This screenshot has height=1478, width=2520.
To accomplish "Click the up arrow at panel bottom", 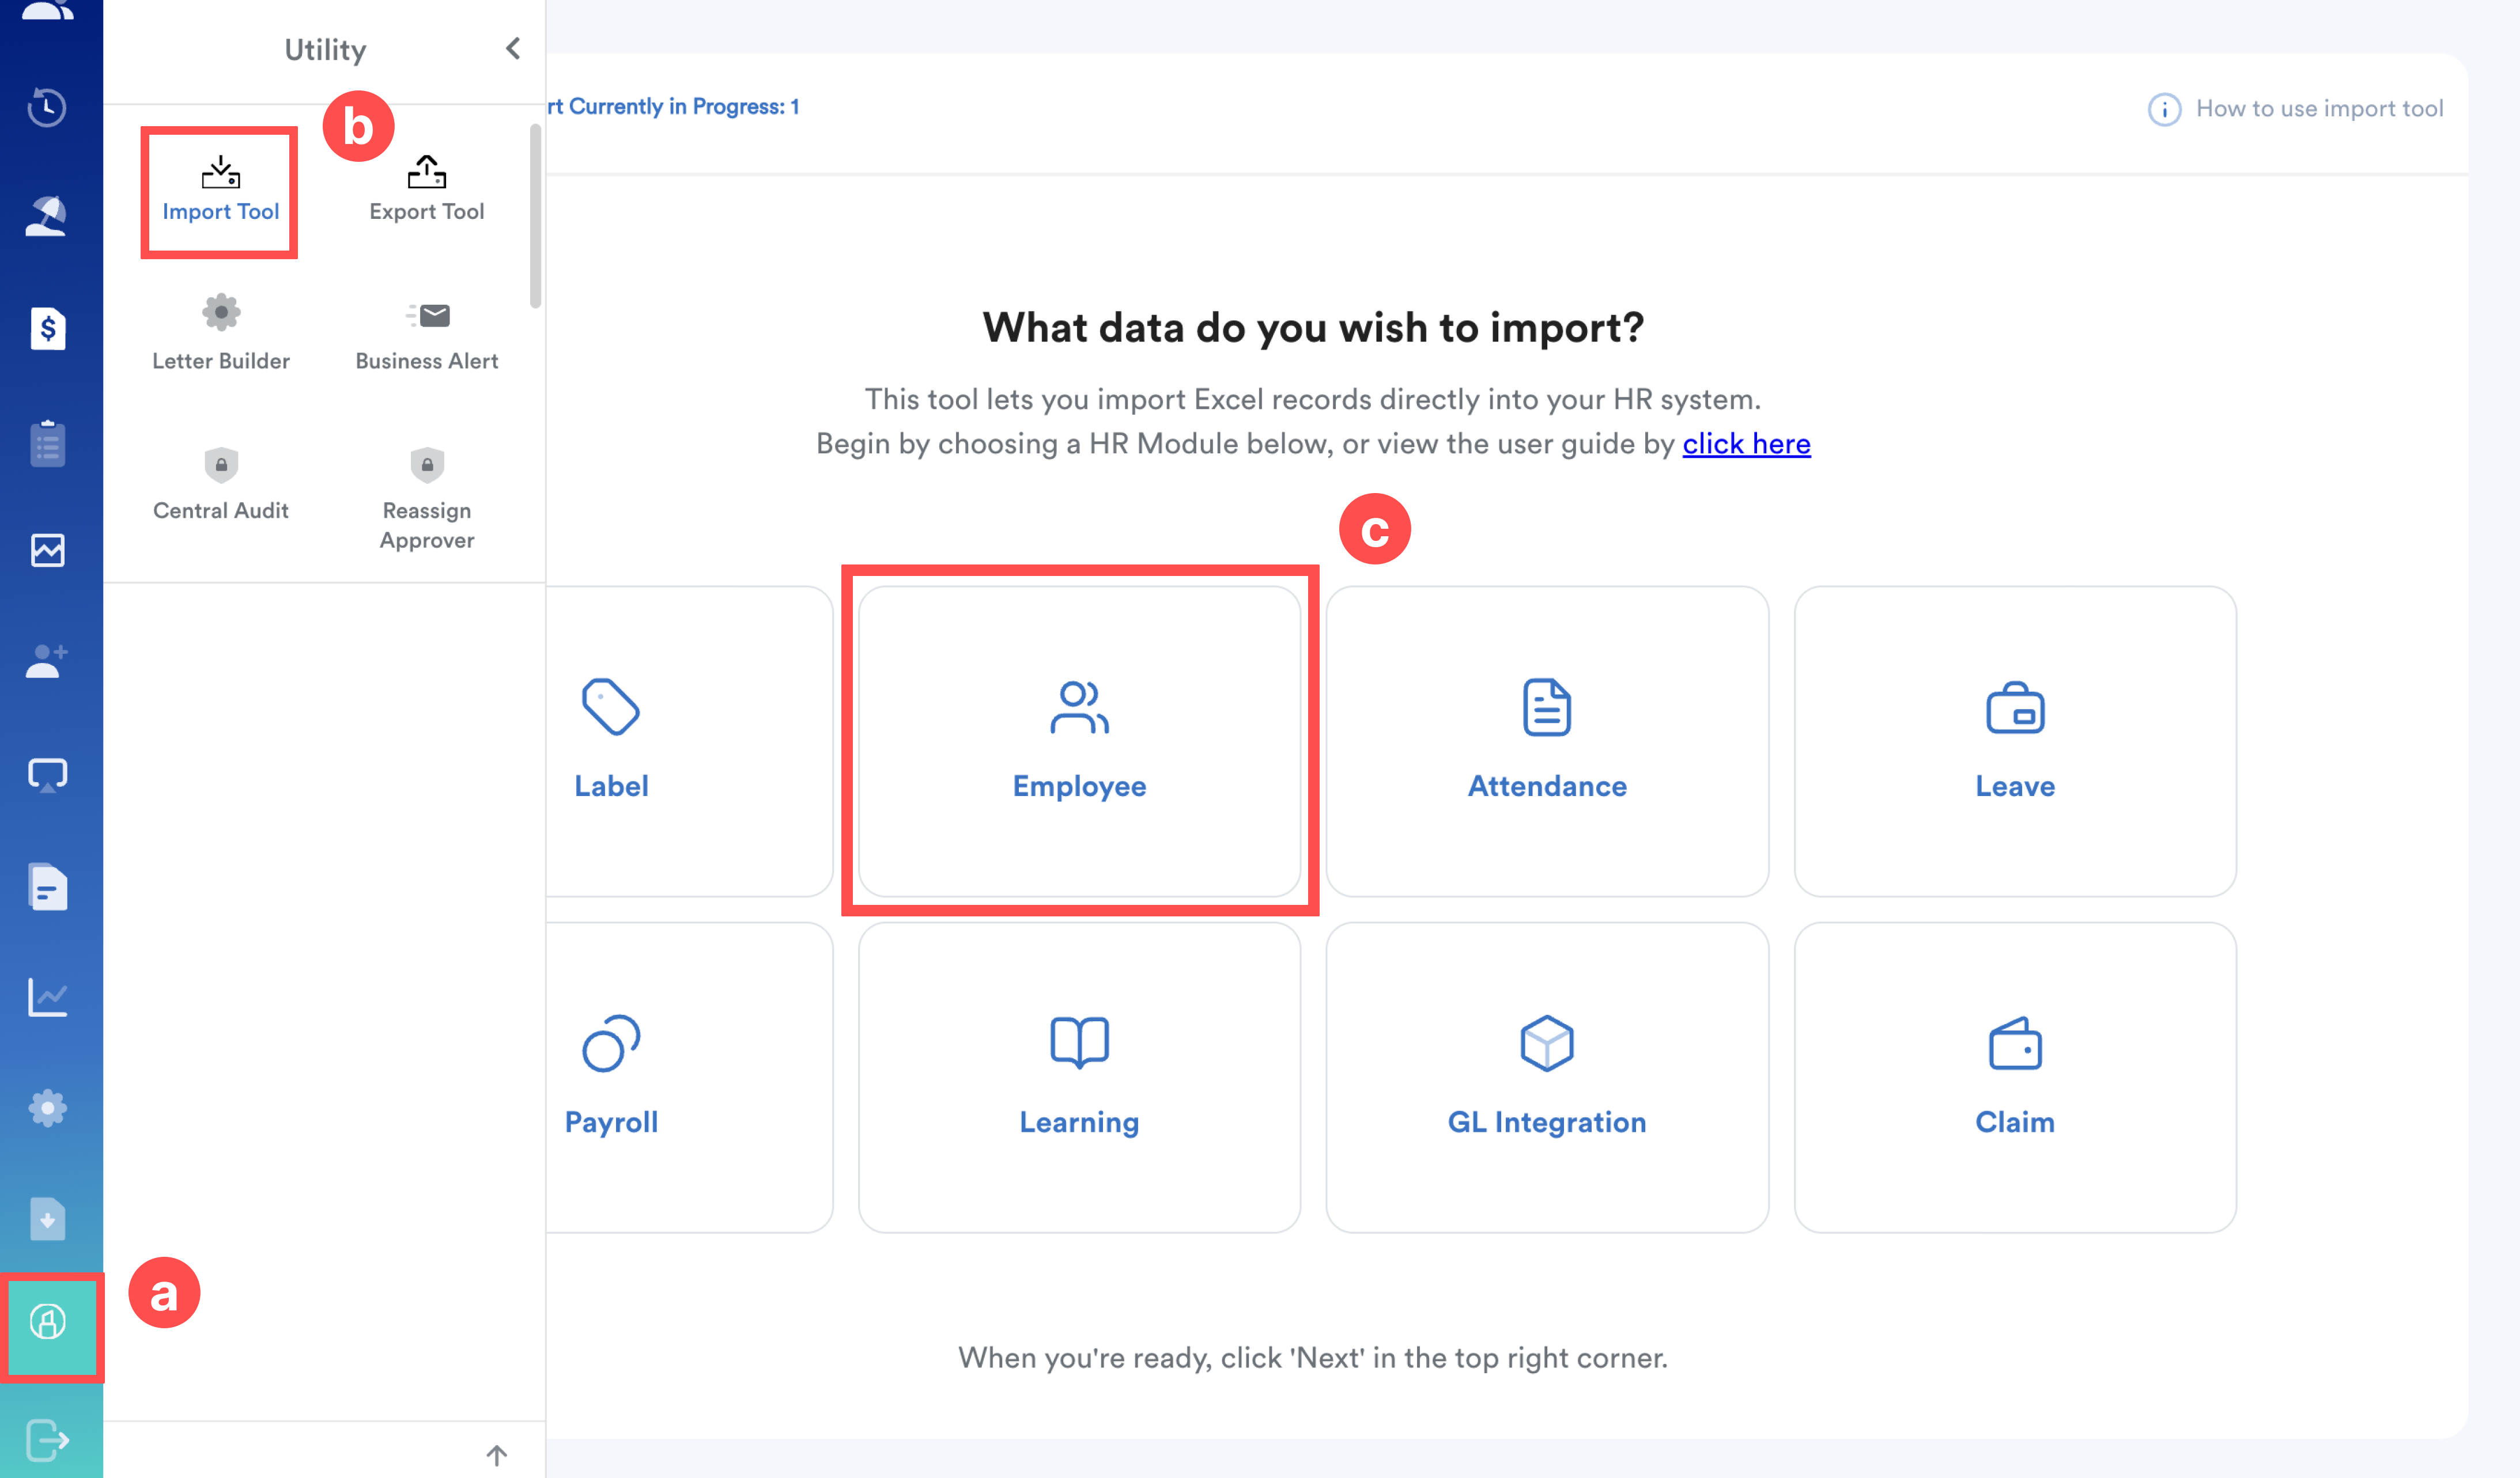I will click(x=497, y=1454).
